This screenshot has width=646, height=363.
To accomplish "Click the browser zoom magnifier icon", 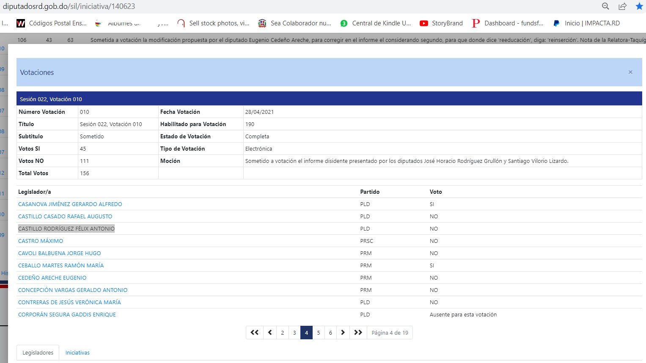I will pyautogui.click(x=605, y=6).
